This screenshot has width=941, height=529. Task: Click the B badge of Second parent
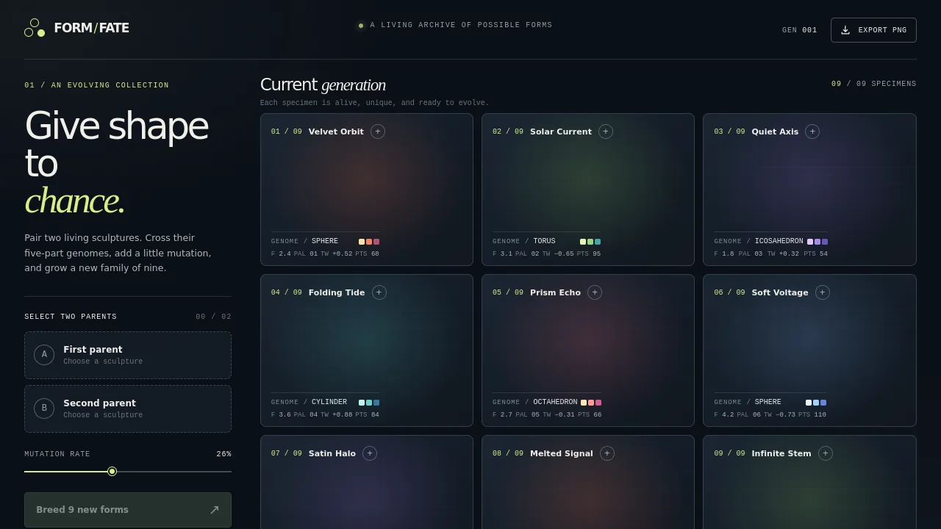(44, 409)
